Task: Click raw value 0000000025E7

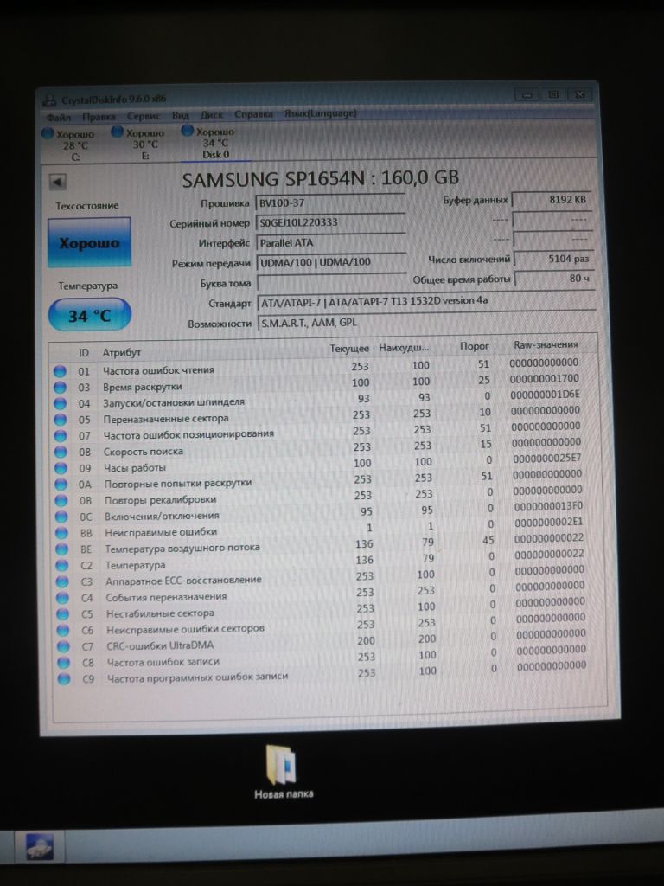Action: click(x=546, y=459)
